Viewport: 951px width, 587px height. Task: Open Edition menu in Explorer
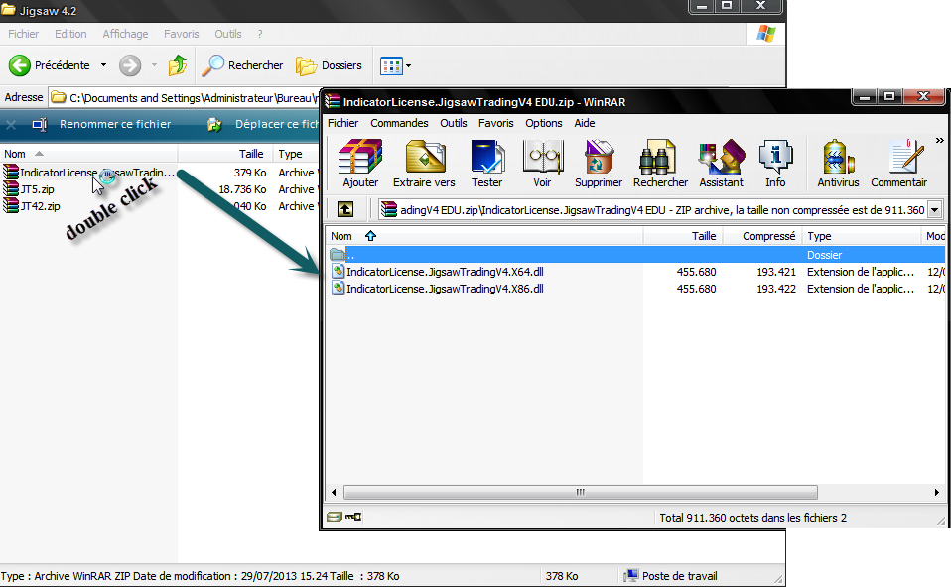(x=70, y=34)
